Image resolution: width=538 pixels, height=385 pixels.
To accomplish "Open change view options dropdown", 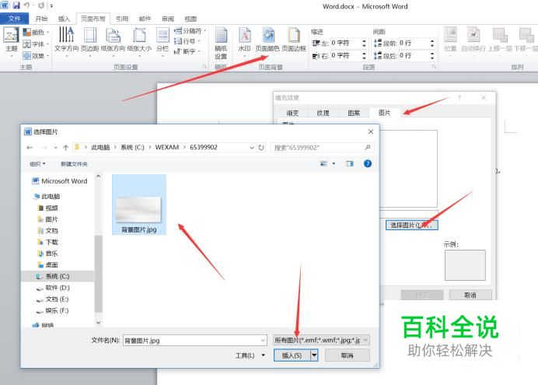I will click(x=334, y=163).
